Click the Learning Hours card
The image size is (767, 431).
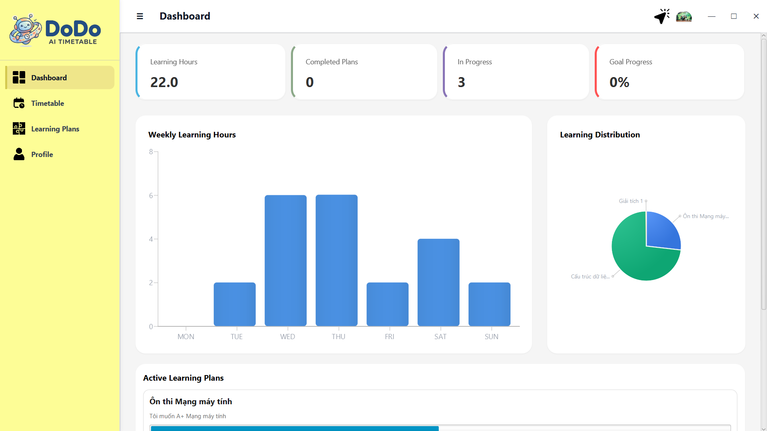211,72
